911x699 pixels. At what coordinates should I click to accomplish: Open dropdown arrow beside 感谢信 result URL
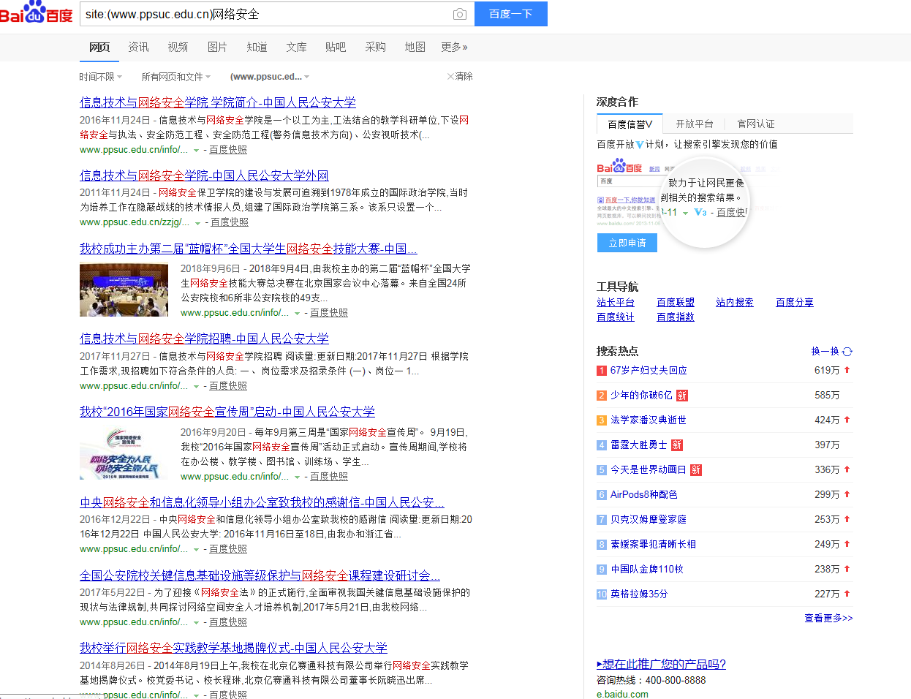(196, 550)
